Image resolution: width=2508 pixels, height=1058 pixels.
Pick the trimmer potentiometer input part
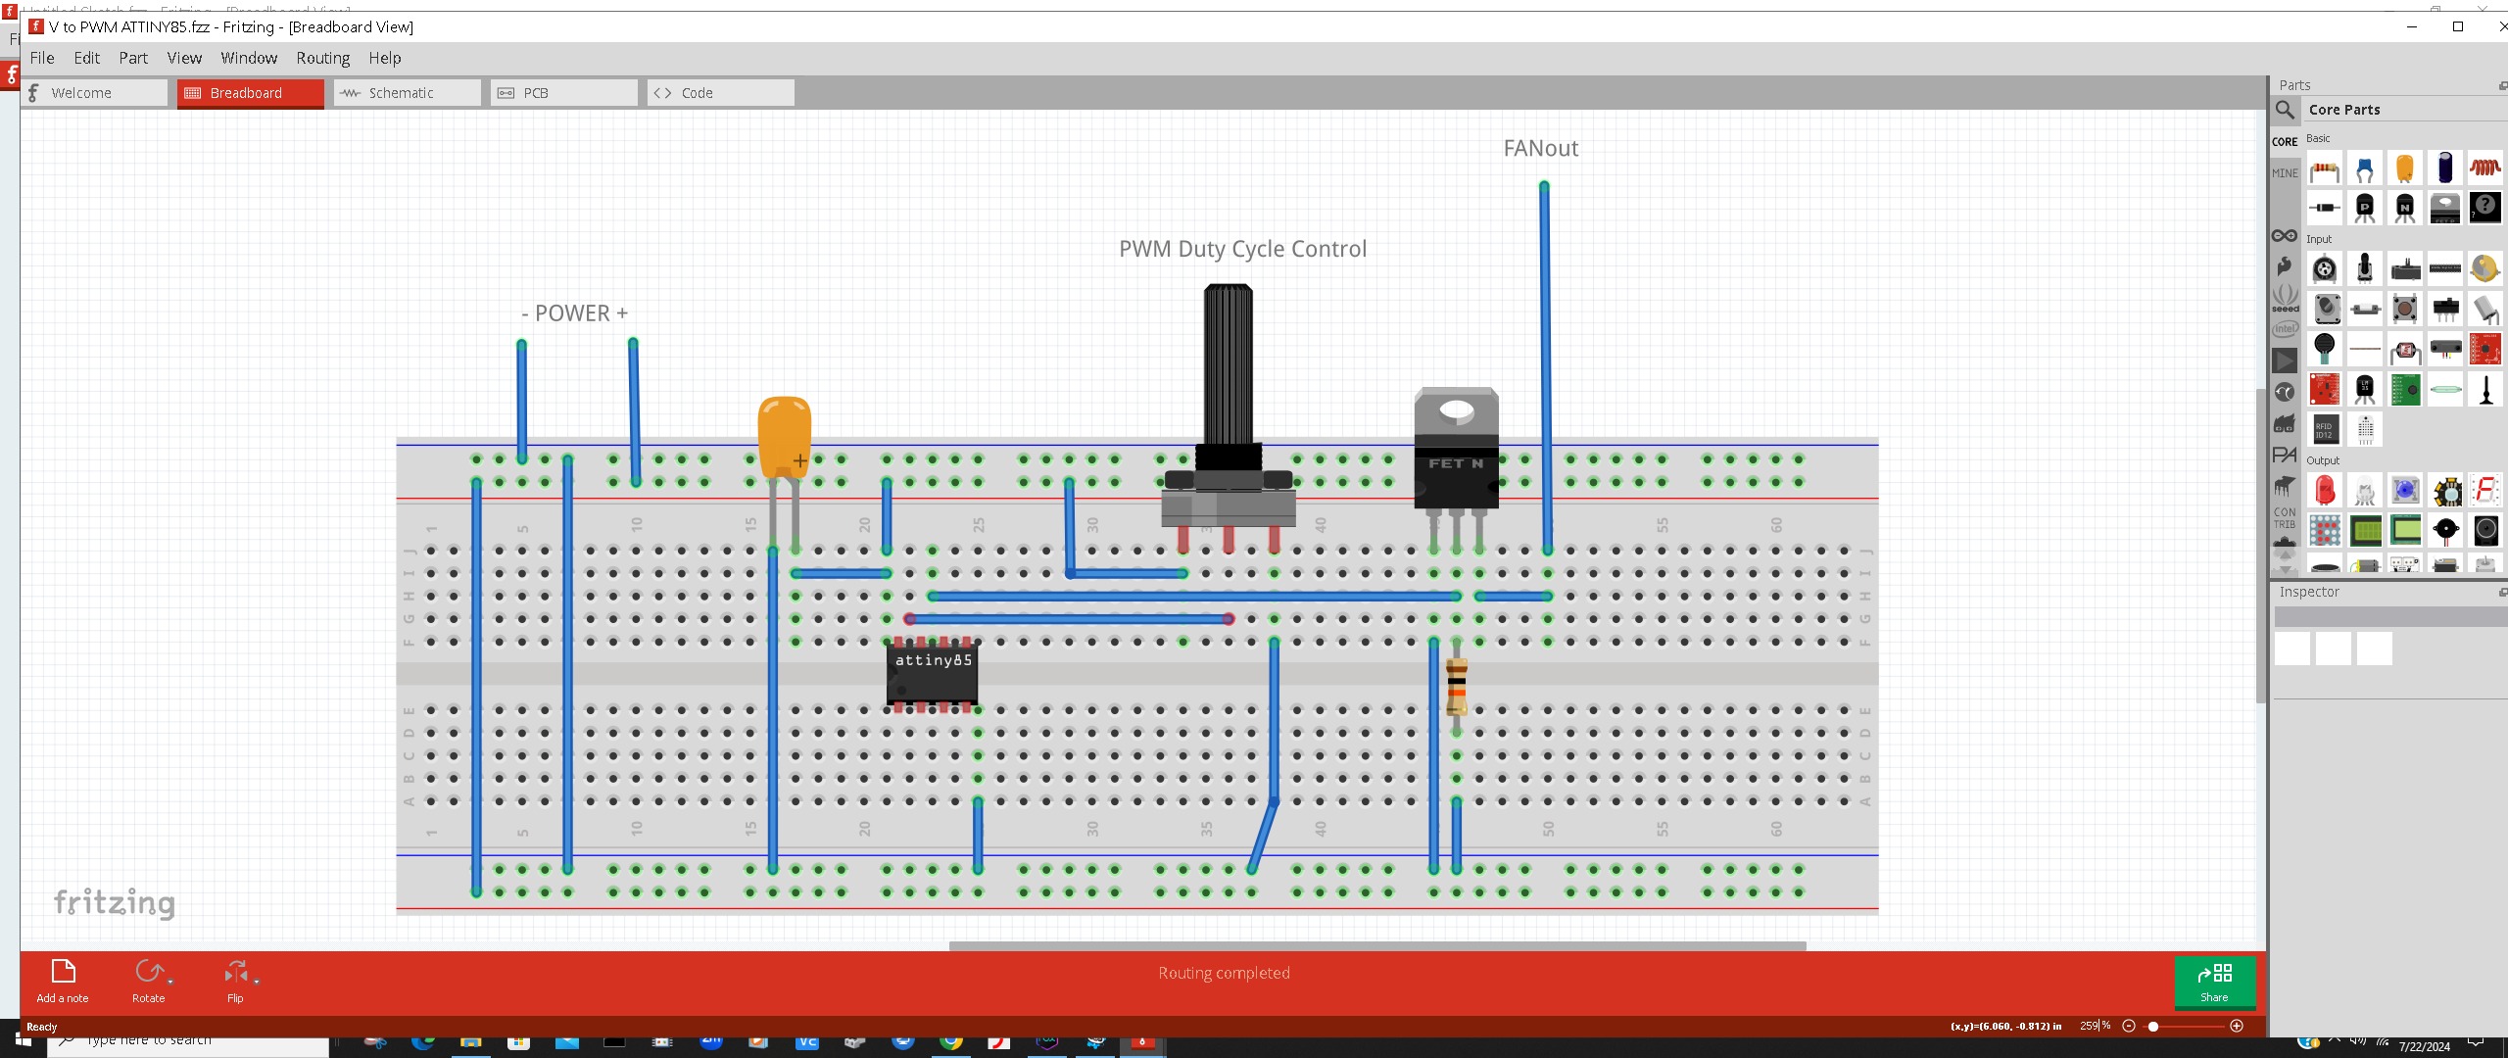tap(2324, 268)
